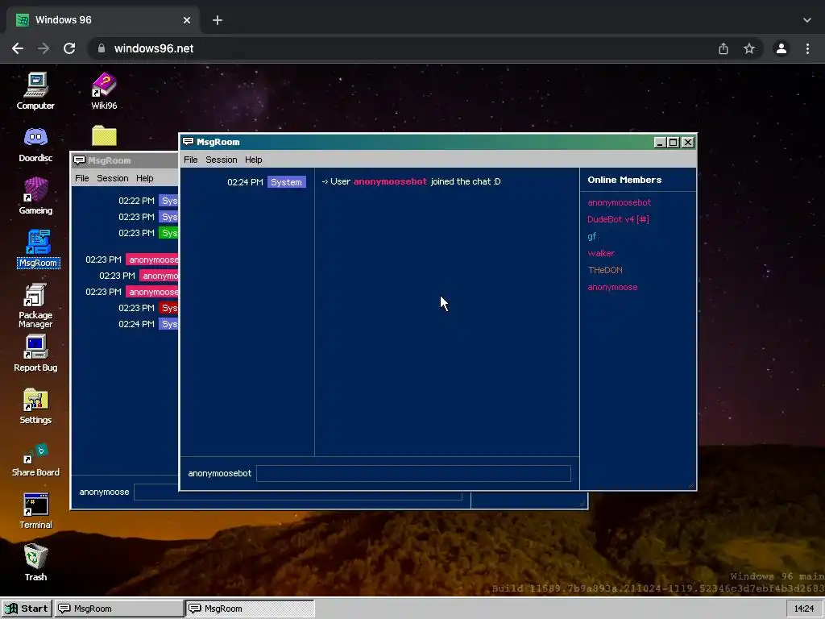Select THeDON in Online Members list

[x=604, y=270]
